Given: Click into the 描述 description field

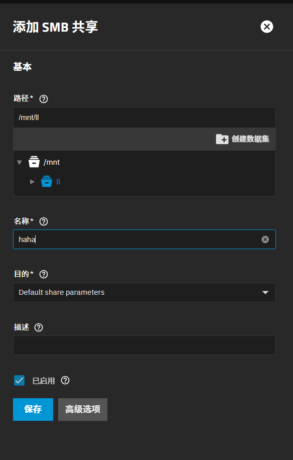Looking at the screenshot, I should pyautogui.click(x=144, y=346).
